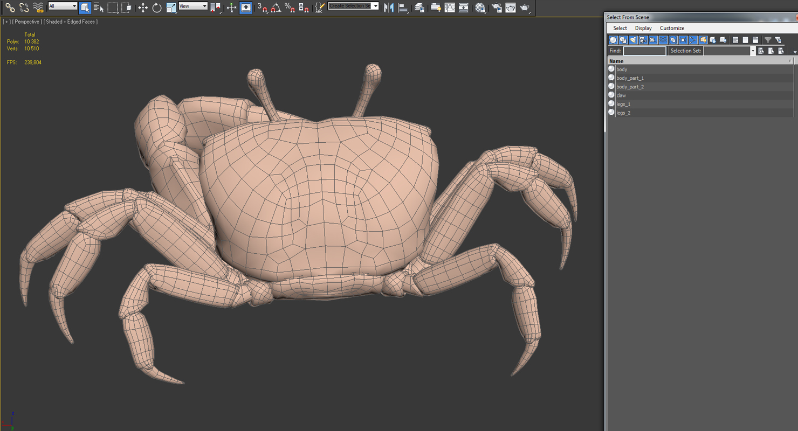Open the Customize menu
The height and width of the screenshot is (431, 798).
pyautogui.click(x=672, y=28)
